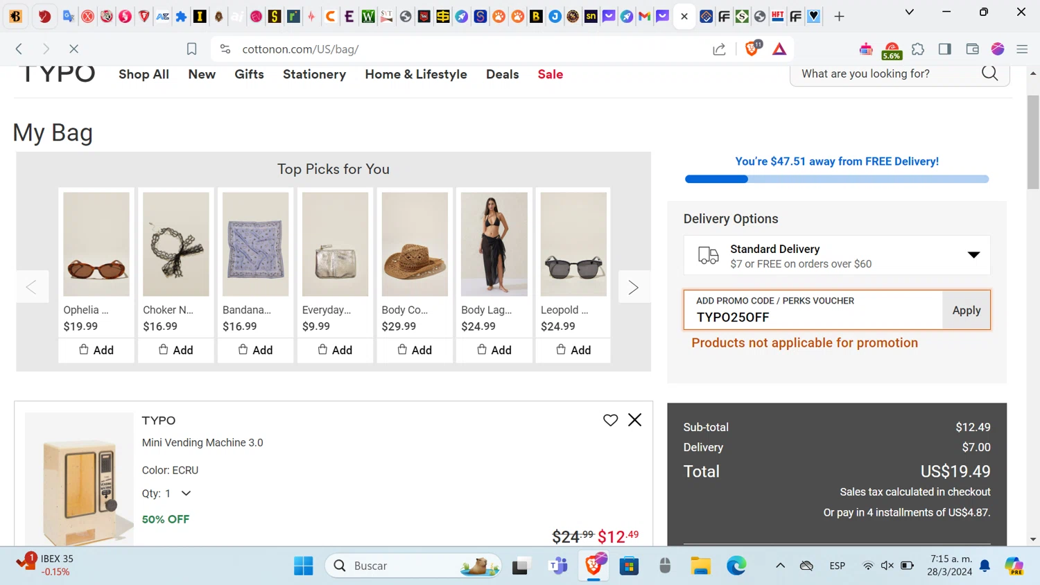Image resolution: width=1040 pixels, height=585 pixels.
Task: Add item to wishlist heart icon
Action: point(610,420)
